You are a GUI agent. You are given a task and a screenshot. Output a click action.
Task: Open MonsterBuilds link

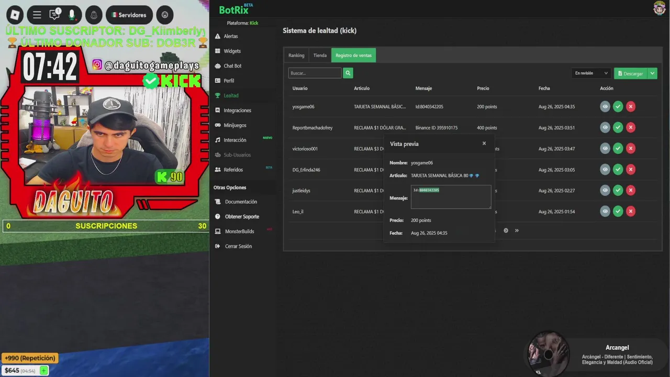[x=239, y=231]
